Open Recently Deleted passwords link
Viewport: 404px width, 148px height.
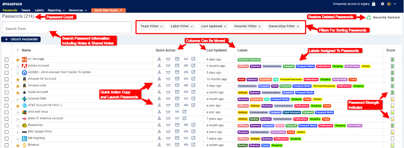click(x=386, y=18)
